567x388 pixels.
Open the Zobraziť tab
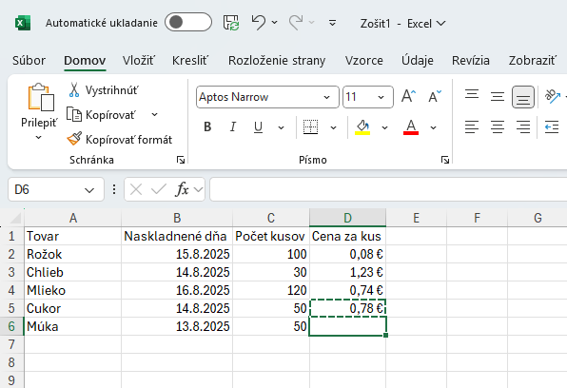point(533,60)
